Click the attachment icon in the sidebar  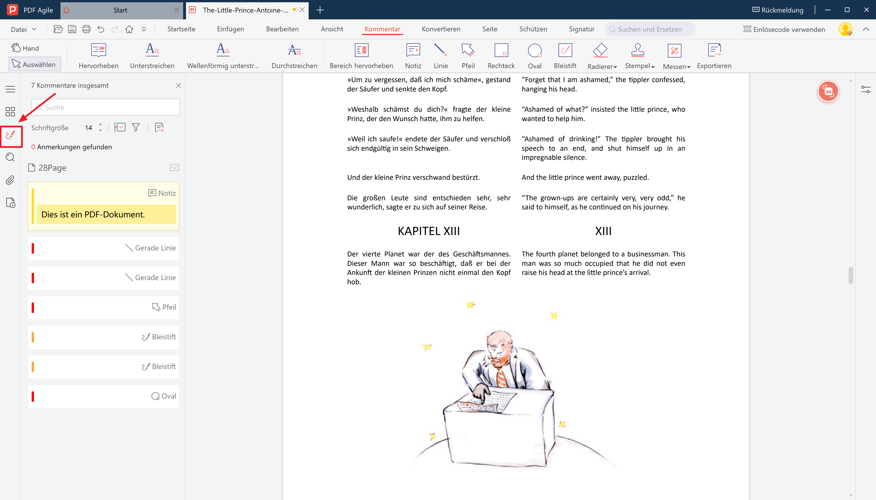10,180
